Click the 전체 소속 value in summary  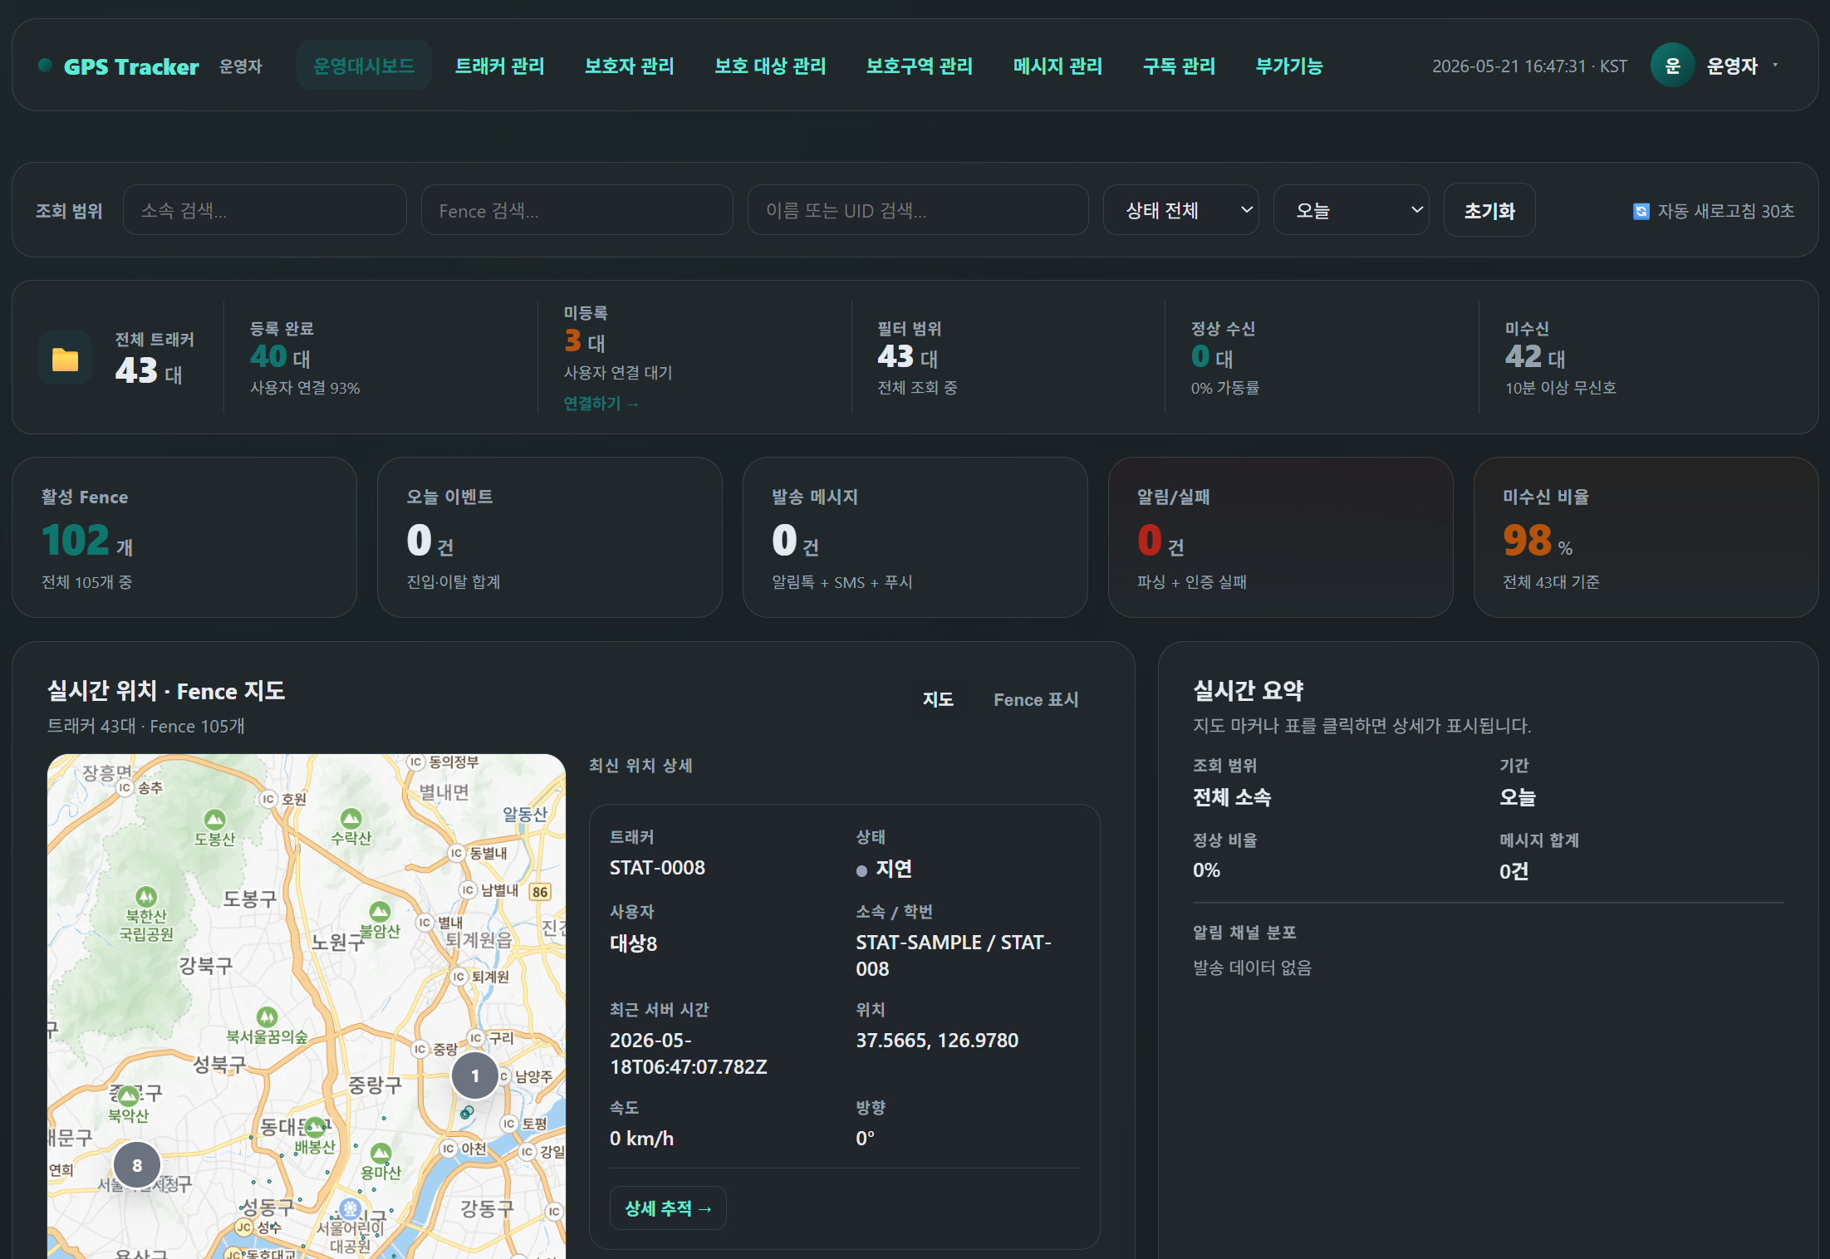coord(1232,797)
